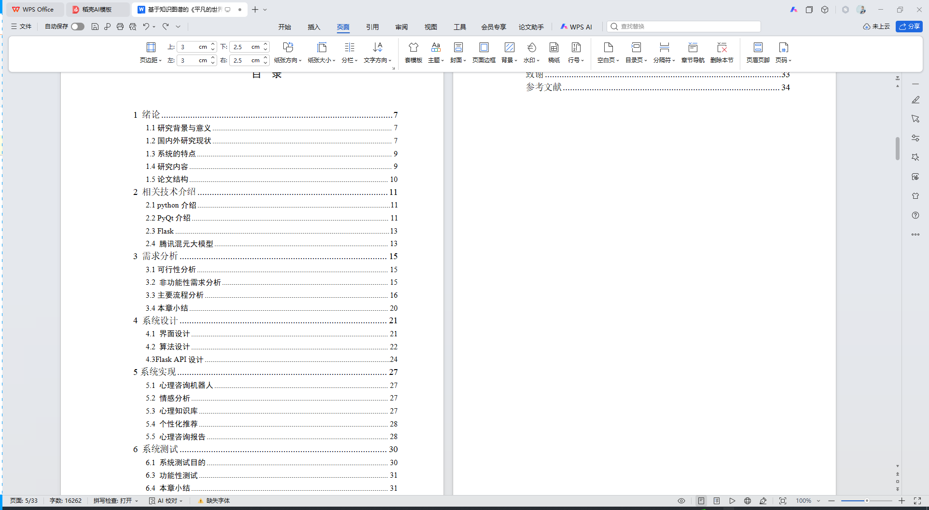929x510 pixels.
Task: Click the print icon in quick toolbar
Action: (x=120, y=27)
